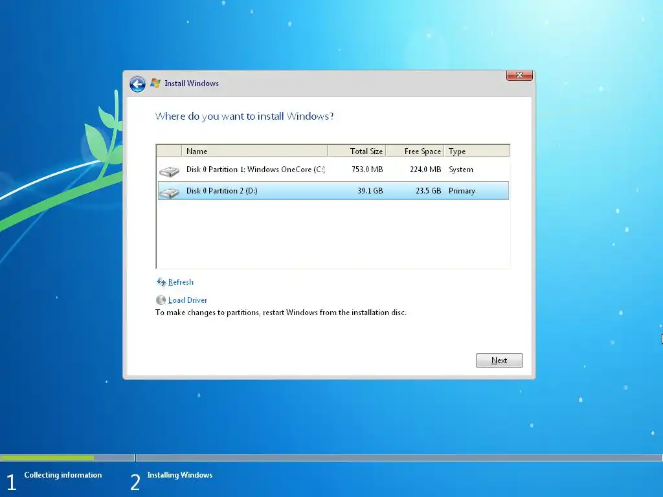The image size is (663, 497).
Task: Click the 'Collecting information' step label
Action: [x=63, y=475]
